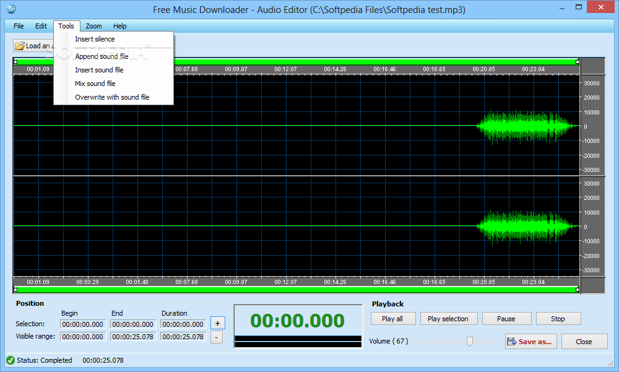Select Insert sound file option
Image resolution: width=619 pixels, height=372 pixels.
tap(114, 70)
